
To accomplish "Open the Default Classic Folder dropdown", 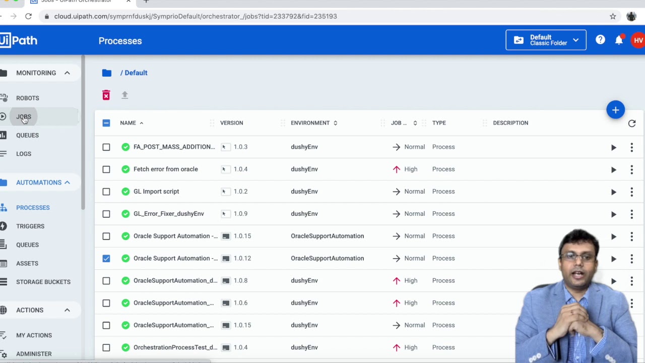I will (x=546, y=40).
